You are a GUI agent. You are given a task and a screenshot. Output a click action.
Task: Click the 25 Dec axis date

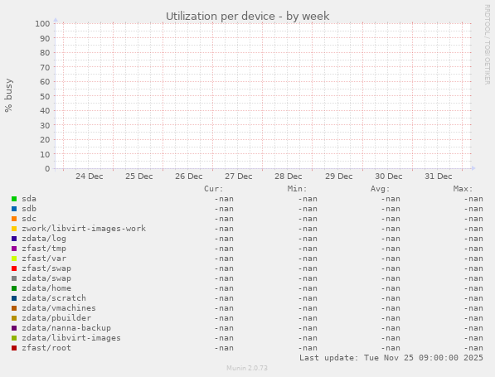tap(139, 176)
